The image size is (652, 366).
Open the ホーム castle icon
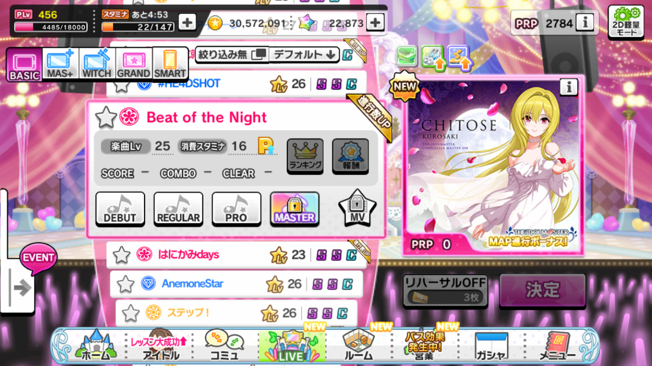point(96,346)
